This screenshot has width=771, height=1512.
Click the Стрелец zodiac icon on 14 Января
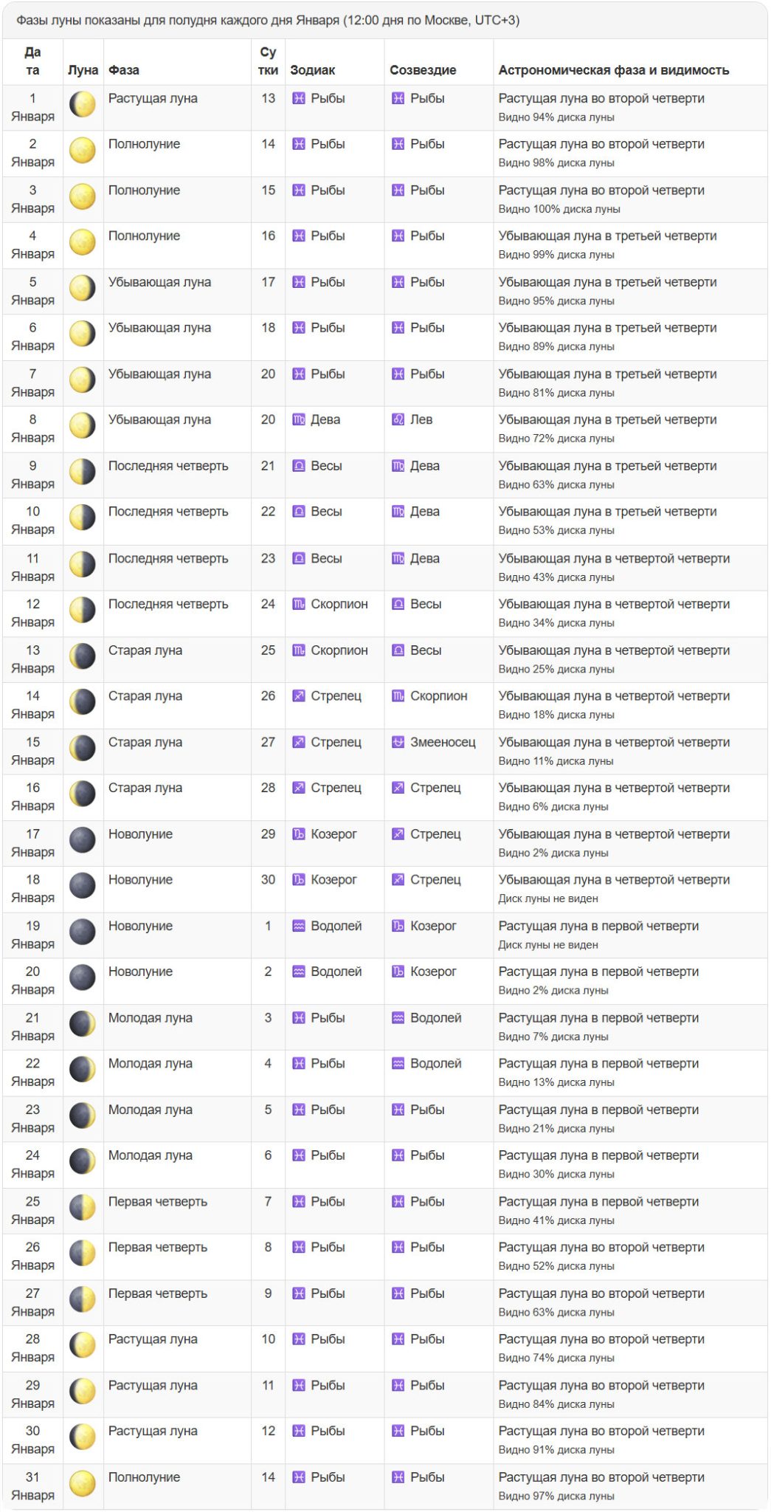point(299,696)
